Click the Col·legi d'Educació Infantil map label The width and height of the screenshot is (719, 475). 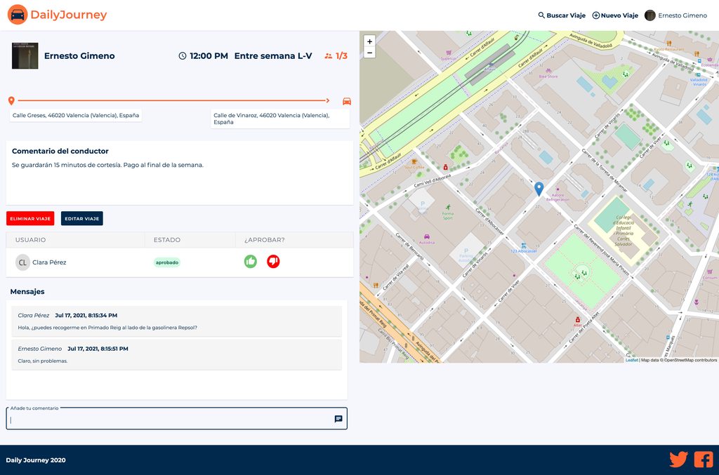(x=624, y=231)
